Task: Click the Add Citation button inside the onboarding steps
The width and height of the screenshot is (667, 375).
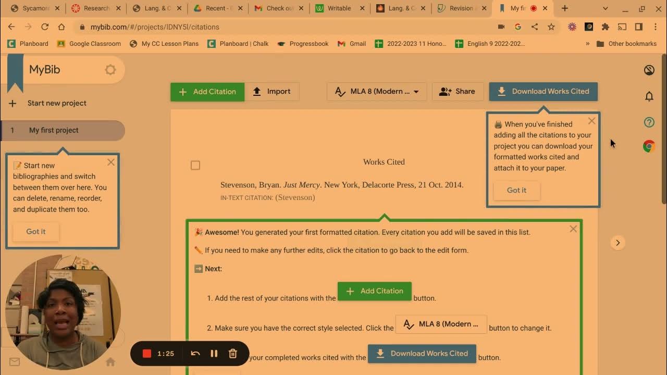Action: tap(375, 291)
